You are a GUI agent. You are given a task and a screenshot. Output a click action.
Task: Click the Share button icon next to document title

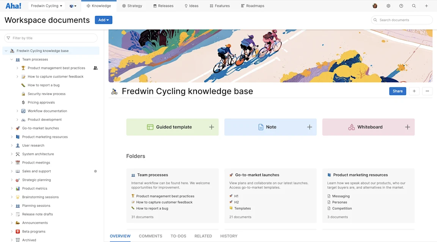(x=397, y=91)
